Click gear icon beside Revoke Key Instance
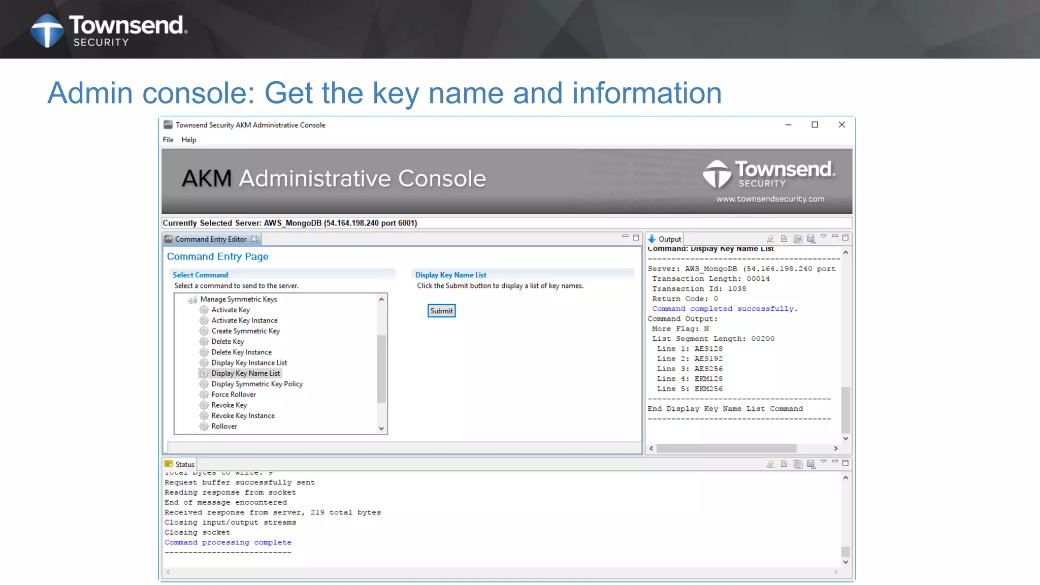 pos(204,416)
